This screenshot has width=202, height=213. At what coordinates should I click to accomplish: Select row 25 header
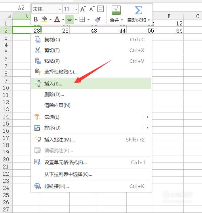pos(6,195)
